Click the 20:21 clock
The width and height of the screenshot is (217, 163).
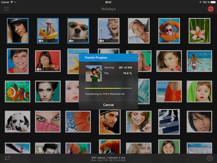click(x=108, y=2)
